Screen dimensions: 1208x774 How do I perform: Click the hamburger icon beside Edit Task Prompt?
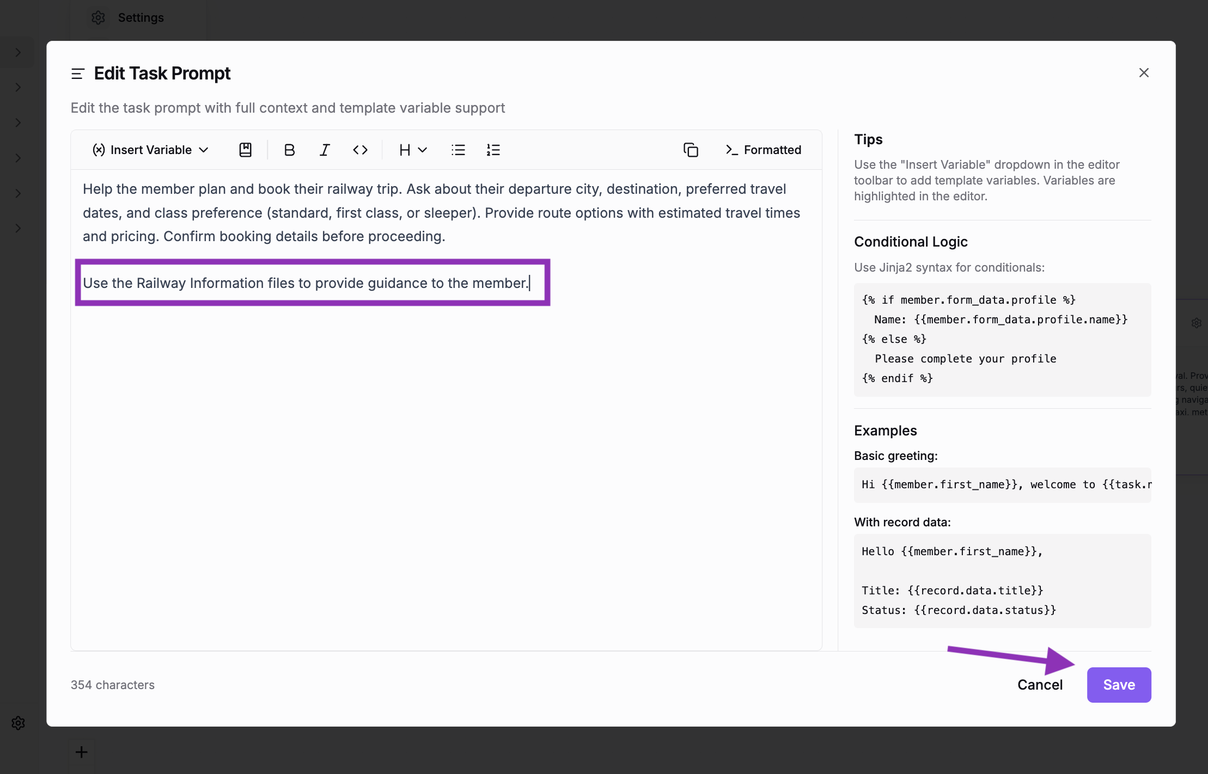pyautogui.click(x=77, y=73)
